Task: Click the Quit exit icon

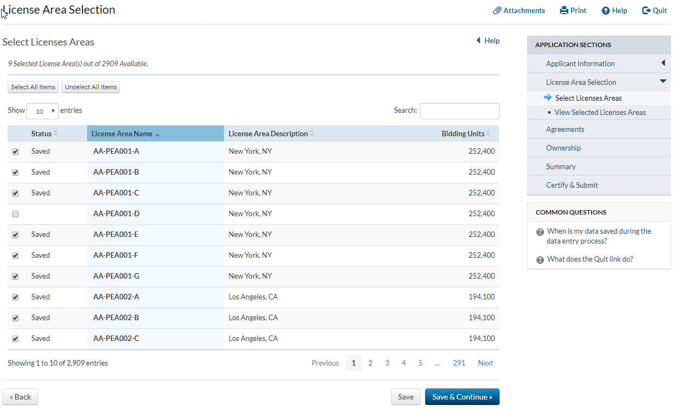Action: (646, 11)
